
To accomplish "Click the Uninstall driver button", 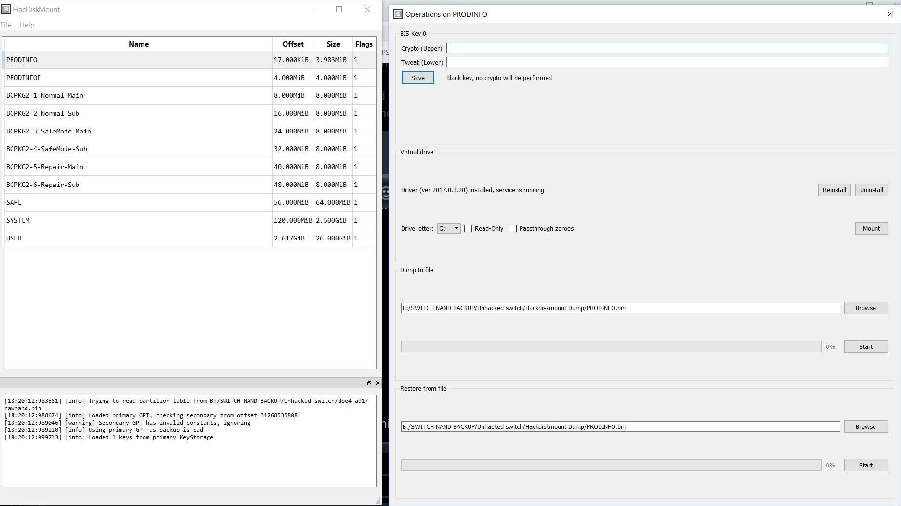I will 872,190.
